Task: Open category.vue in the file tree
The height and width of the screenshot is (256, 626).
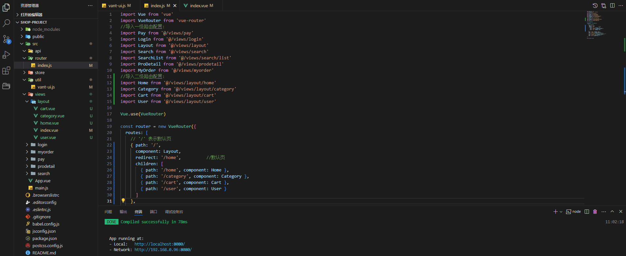Action: pos(56,116)
